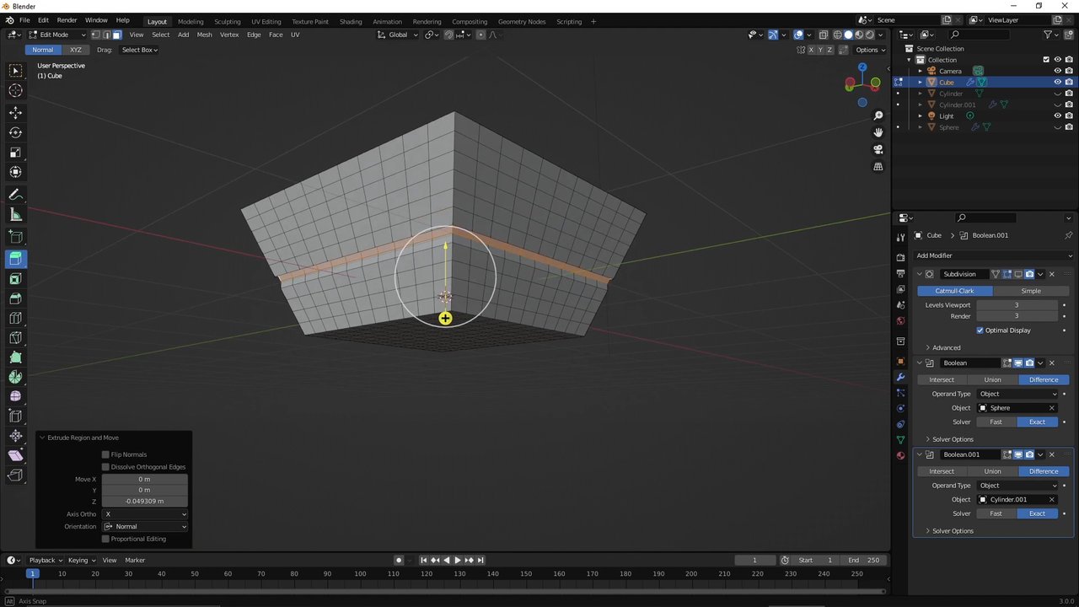The width and height of the screenshot is (1079, 607).
Task: Select the Measure tool
Action: coord(15,215)
